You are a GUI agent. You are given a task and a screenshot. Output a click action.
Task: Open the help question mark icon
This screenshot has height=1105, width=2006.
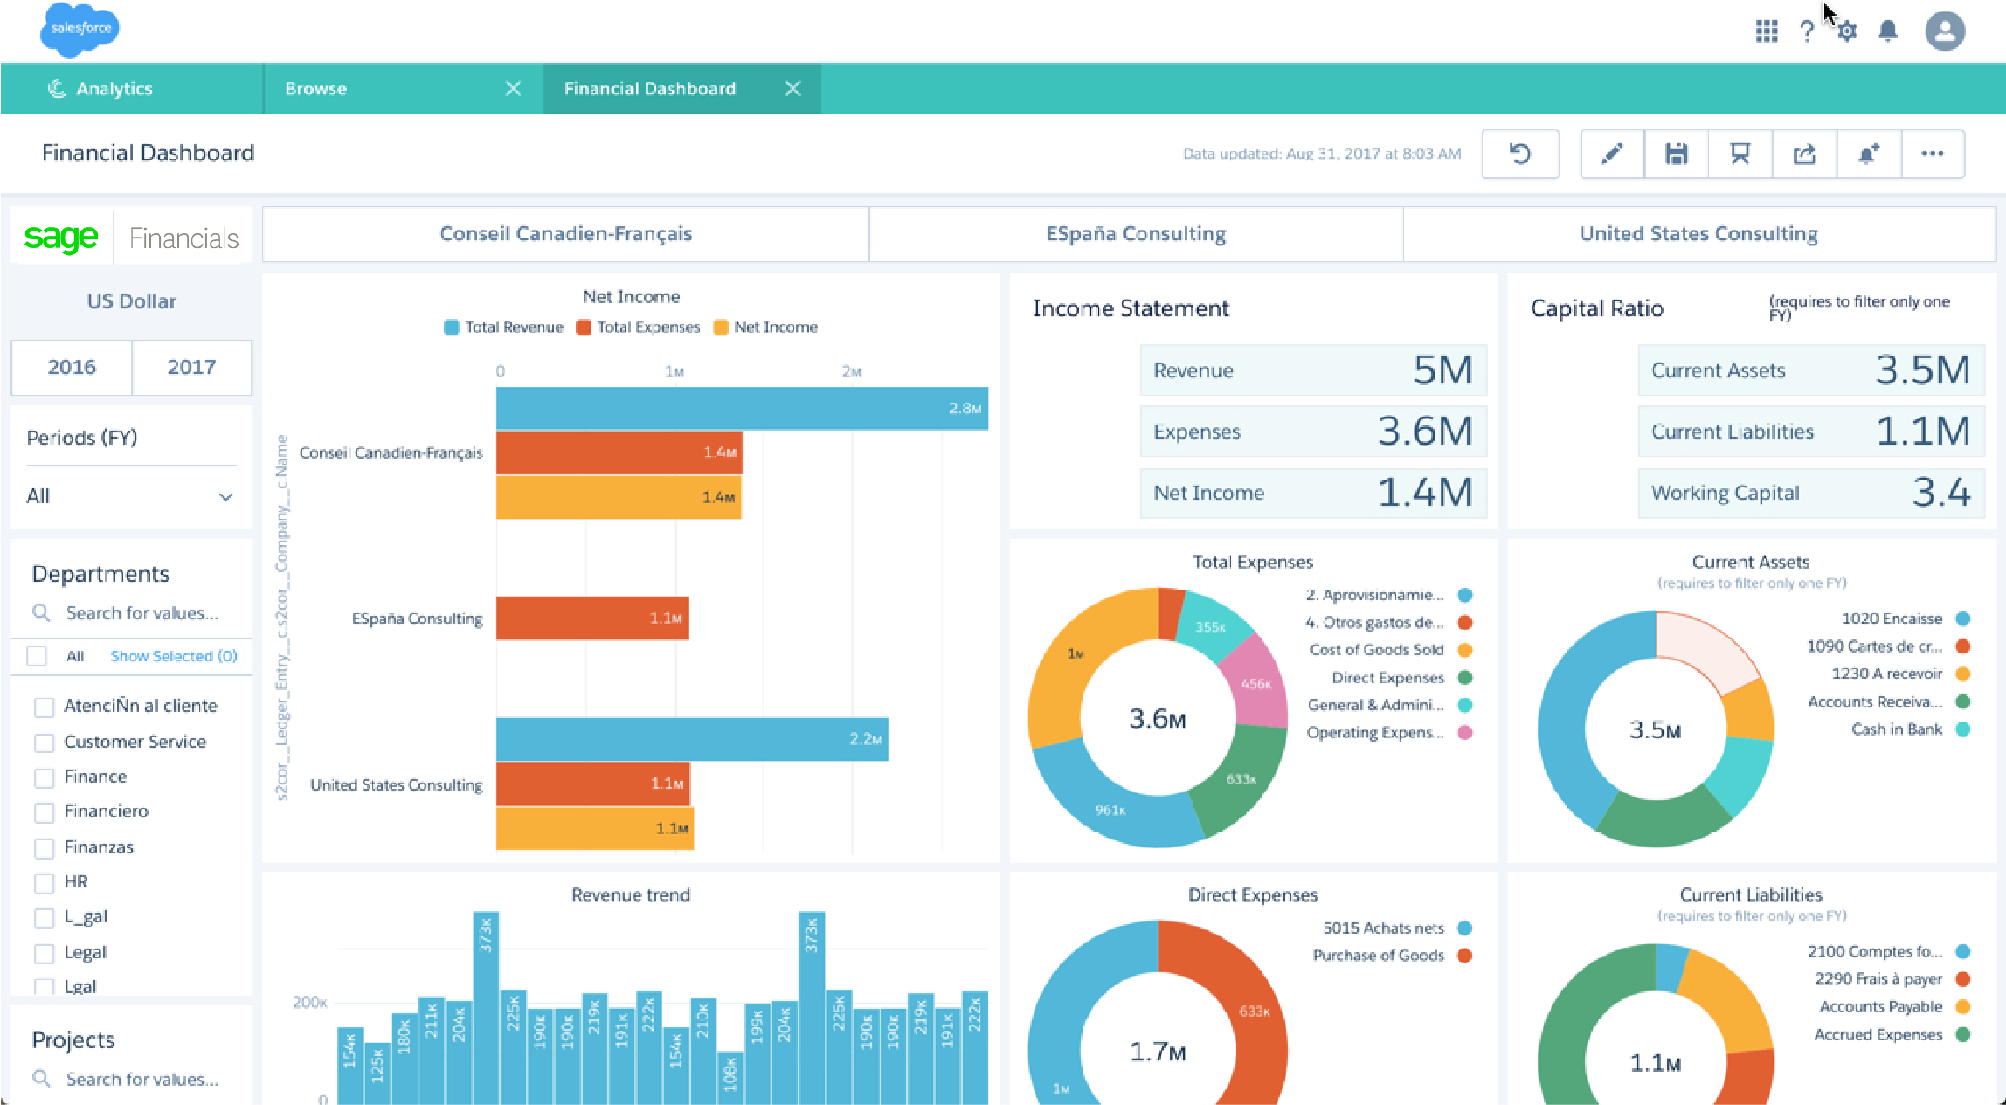click(x=1807, y=31)
